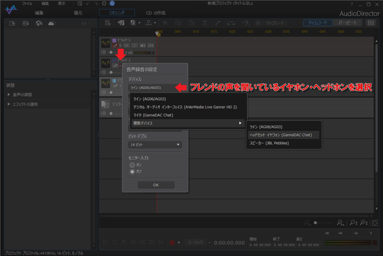Switch to the CD の作成 tab
The width and height of the screenshot is (383, 256).
coord(156,13)
